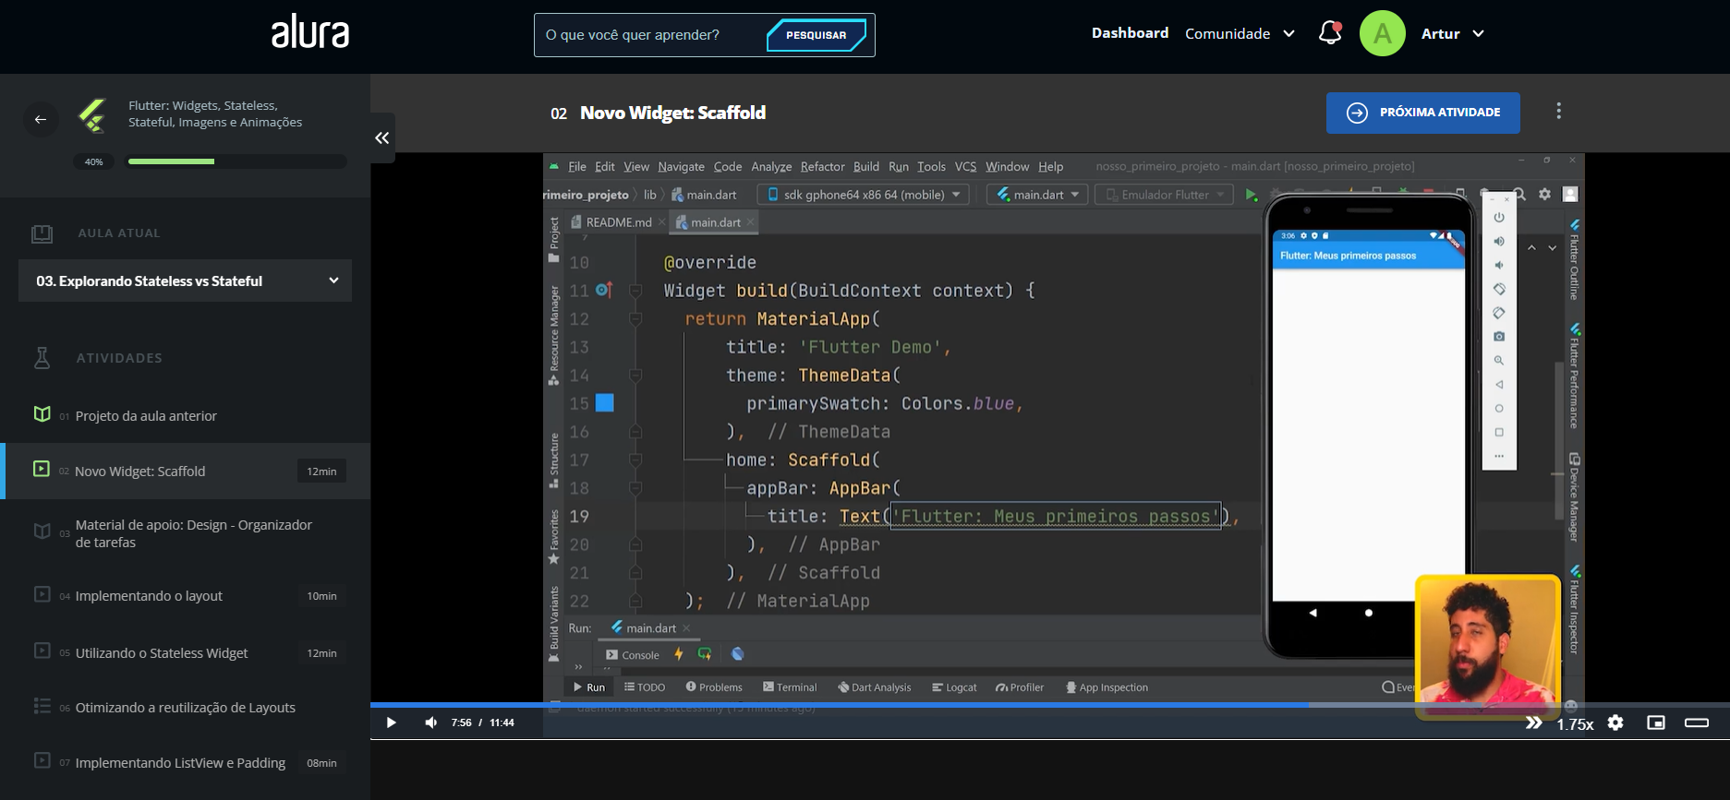Expand the Artur account menu

pos(1452,33)
